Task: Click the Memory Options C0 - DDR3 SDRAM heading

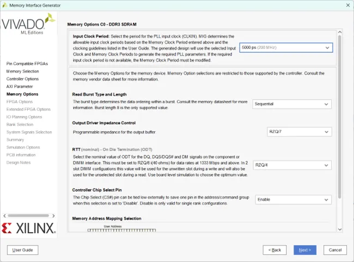Action: point(102,25)
